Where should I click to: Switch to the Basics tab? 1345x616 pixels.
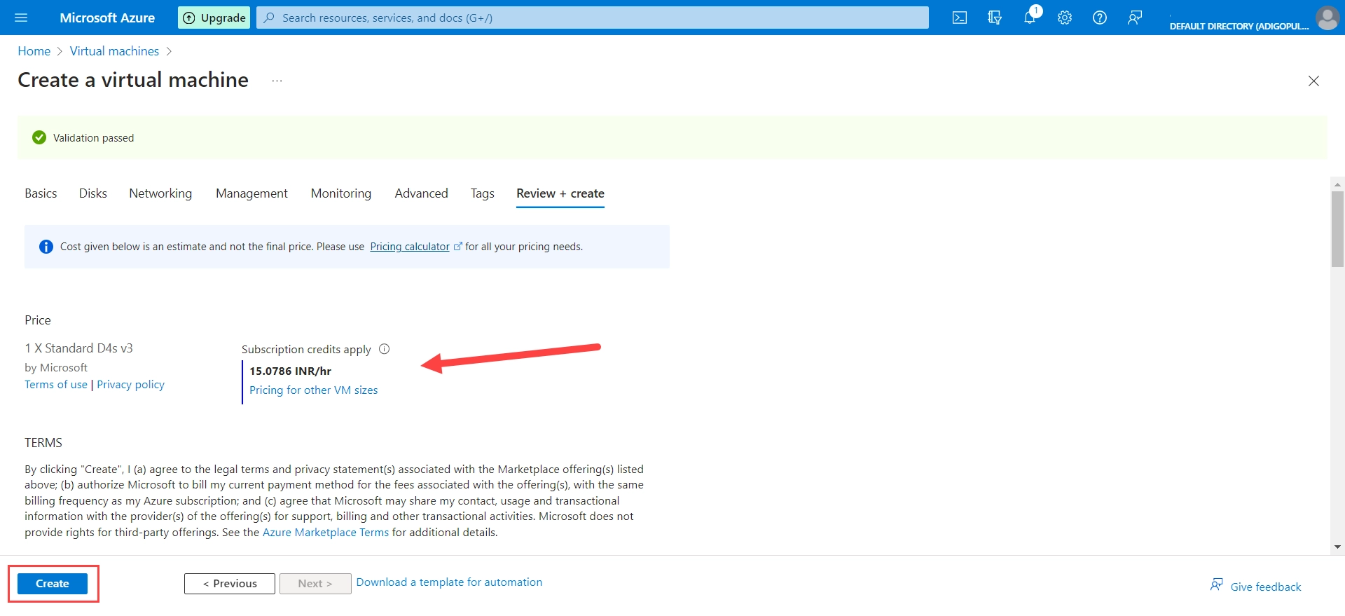click(41, 193)
